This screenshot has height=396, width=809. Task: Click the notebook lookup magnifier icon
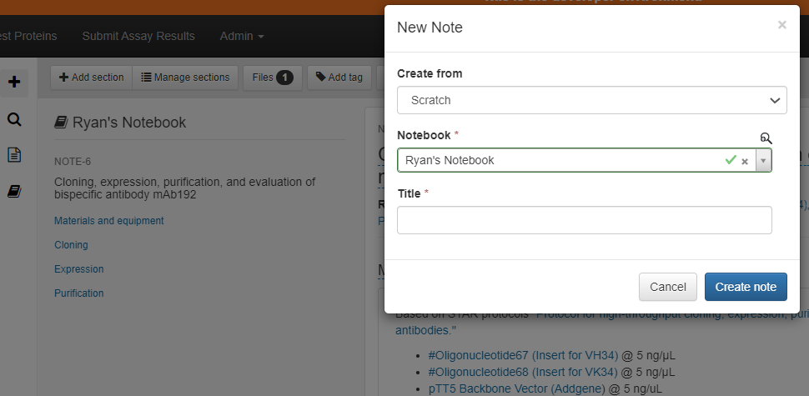point(766,139)
